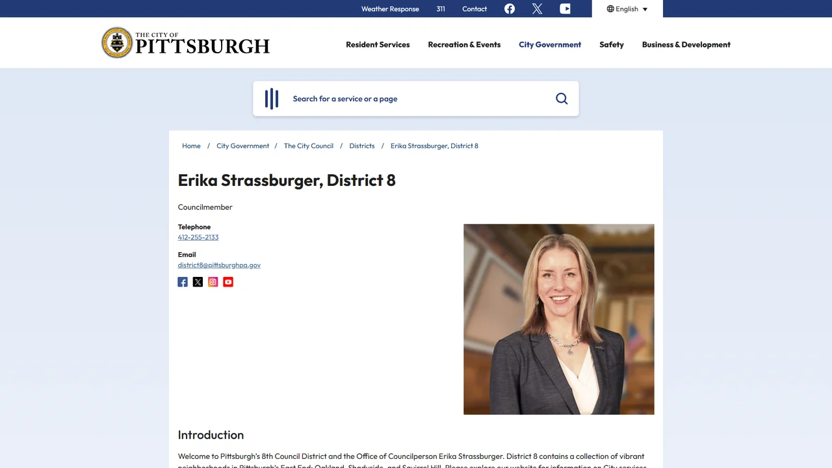Click the City of Pittsburgh seal logo
Screen dimensions: 832x468
click(117, 43)
